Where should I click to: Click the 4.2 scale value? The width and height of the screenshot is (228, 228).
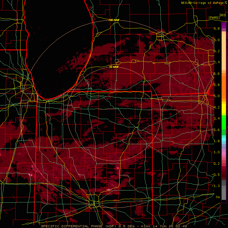point(217,107)
